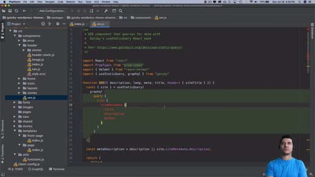Viewport: 315px width, 177px height.
Task: Expand the fonts folder
Action: coord(15,102)
